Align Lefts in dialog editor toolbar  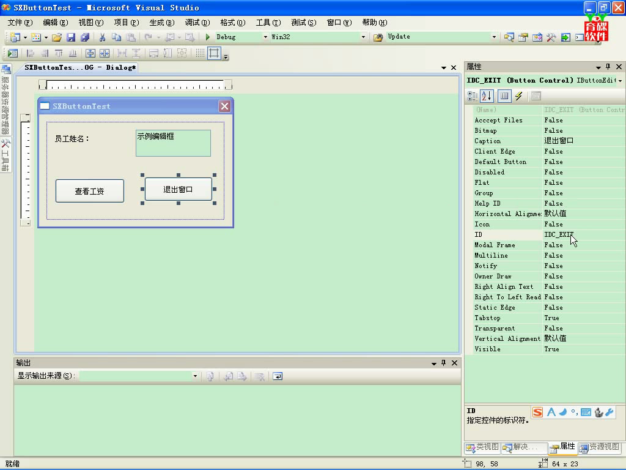[30, 53]
